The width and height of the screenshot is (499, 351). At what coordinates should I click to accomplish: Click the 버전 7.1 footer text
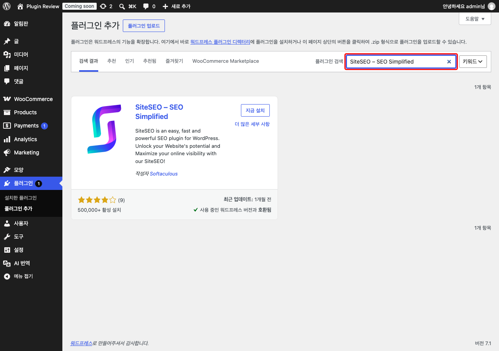pyautogui.click(x=483, y=343)
